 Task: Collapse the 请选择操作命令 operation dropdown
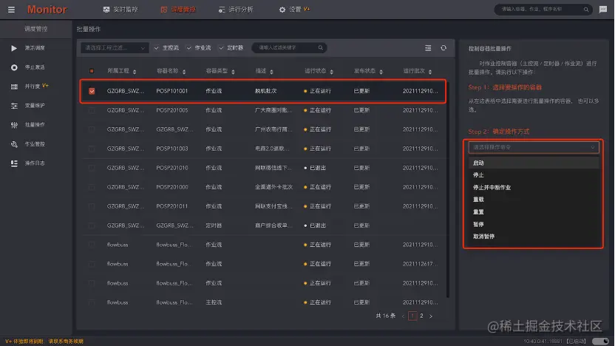534,148
